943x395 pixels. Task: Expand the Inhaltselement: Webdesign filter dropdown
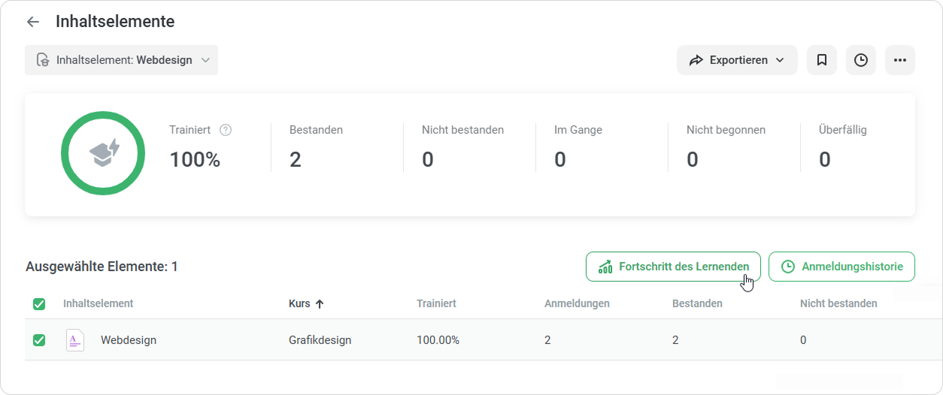[121, 60]
